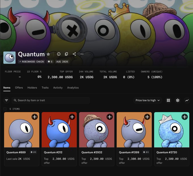The height and width of the screenshot is (176, 193).
Task: Click the 5 items count badge
Action: [x=50, y=62]
